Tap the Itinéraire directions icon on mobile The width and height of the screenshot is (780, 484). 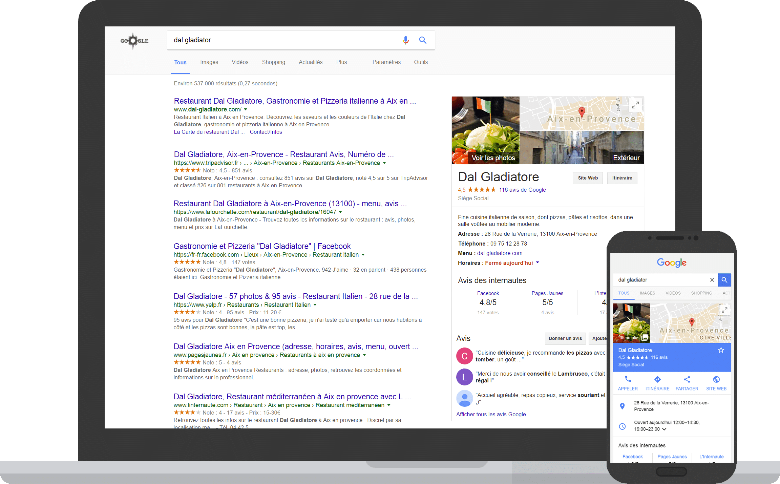tap(657, 380)
